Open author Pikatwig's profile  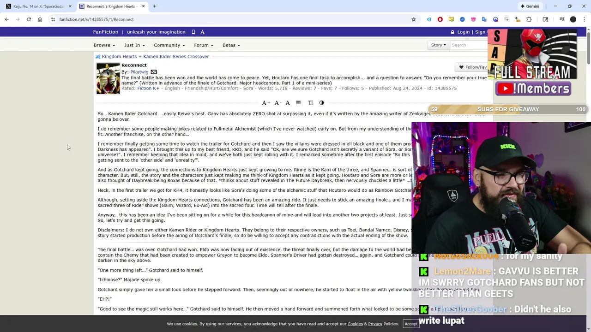pyautogui.click(x=139, y=72)
